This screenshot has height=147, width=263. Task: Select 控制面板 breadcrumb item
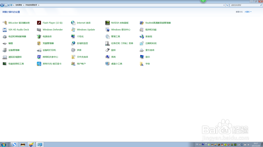click(19, 5)
